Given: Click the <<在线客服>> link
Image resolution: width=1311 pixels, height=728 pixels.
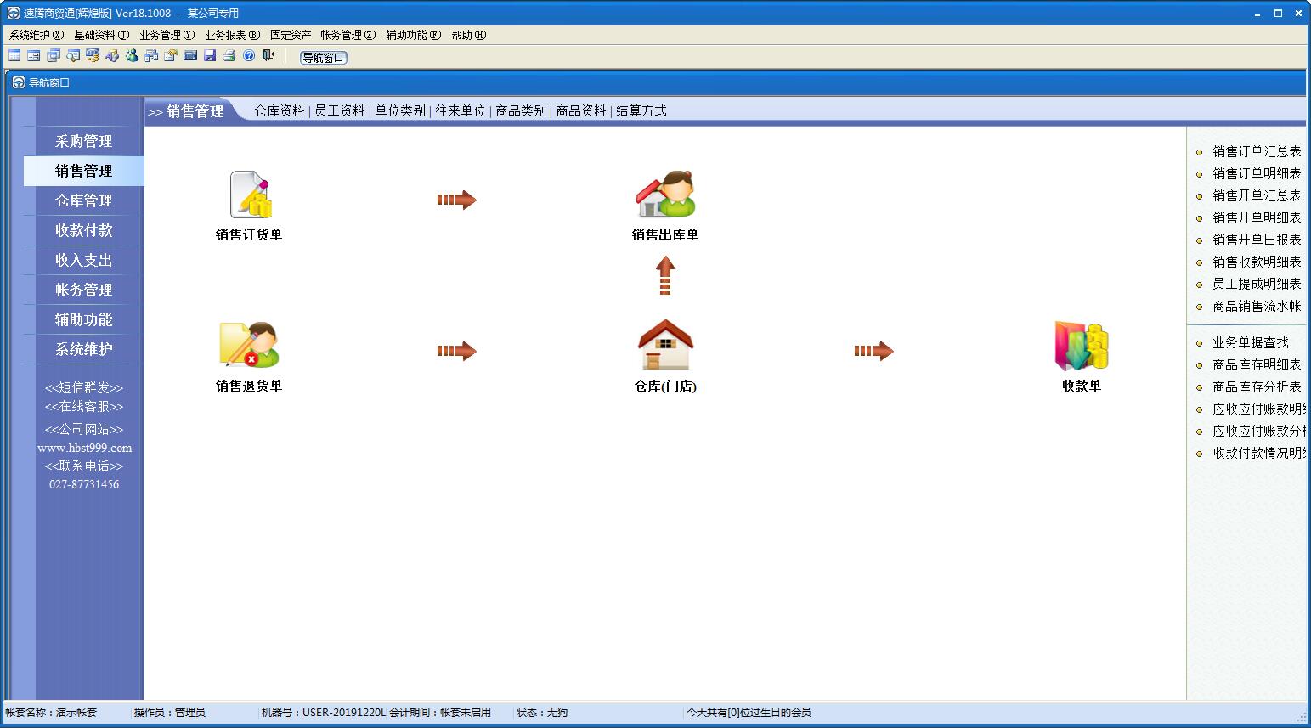Looking at the screenshot, I should tap(84, 407).
